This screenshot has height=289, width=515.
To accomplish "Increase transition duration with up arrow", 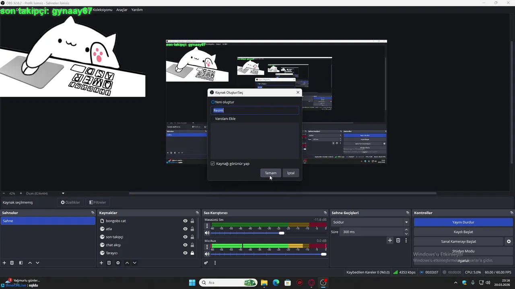I will tap(406, 230).
